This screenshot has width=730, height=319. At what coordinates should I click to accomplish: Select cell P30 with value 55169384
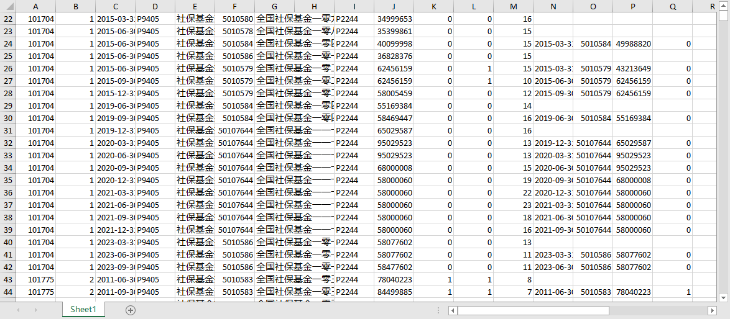click(x=633, y=119)
